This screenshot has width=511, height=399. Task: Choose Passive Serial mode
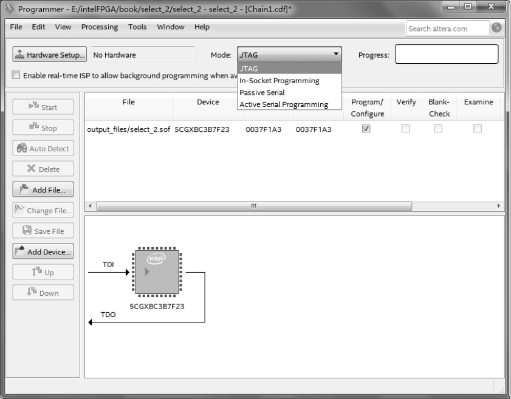[289, 92]
